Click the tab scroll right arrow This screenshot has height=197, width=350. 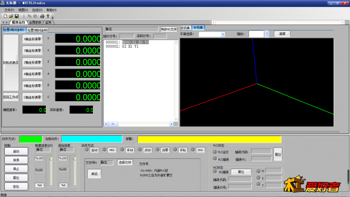coord(7,22)
